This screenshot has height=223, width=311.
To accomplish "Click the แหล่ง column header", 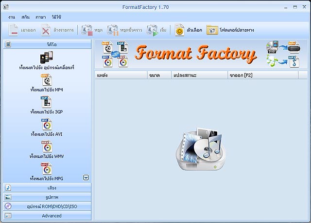I will tap(121, 75).
